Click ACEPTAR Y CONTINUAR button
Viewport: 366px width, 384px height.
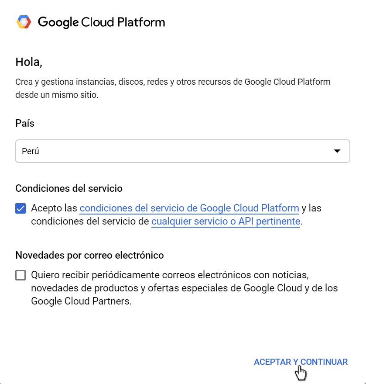point(301,362)
